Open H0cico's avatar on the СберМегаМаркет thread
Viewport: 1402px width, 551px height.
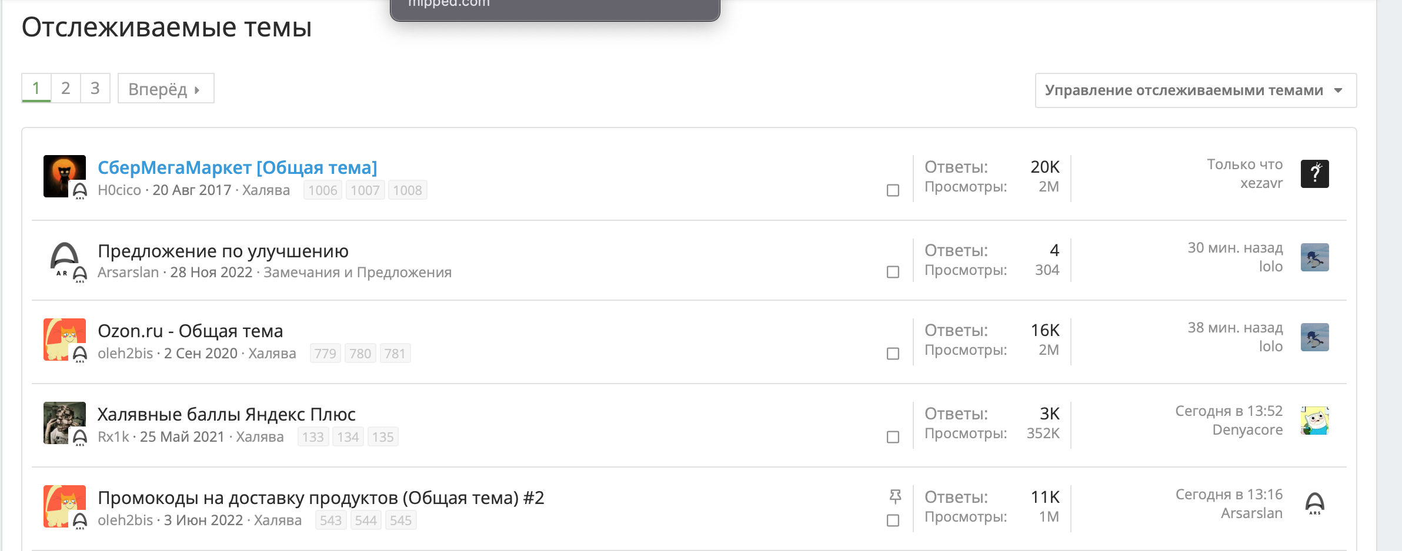pos(65,176)
